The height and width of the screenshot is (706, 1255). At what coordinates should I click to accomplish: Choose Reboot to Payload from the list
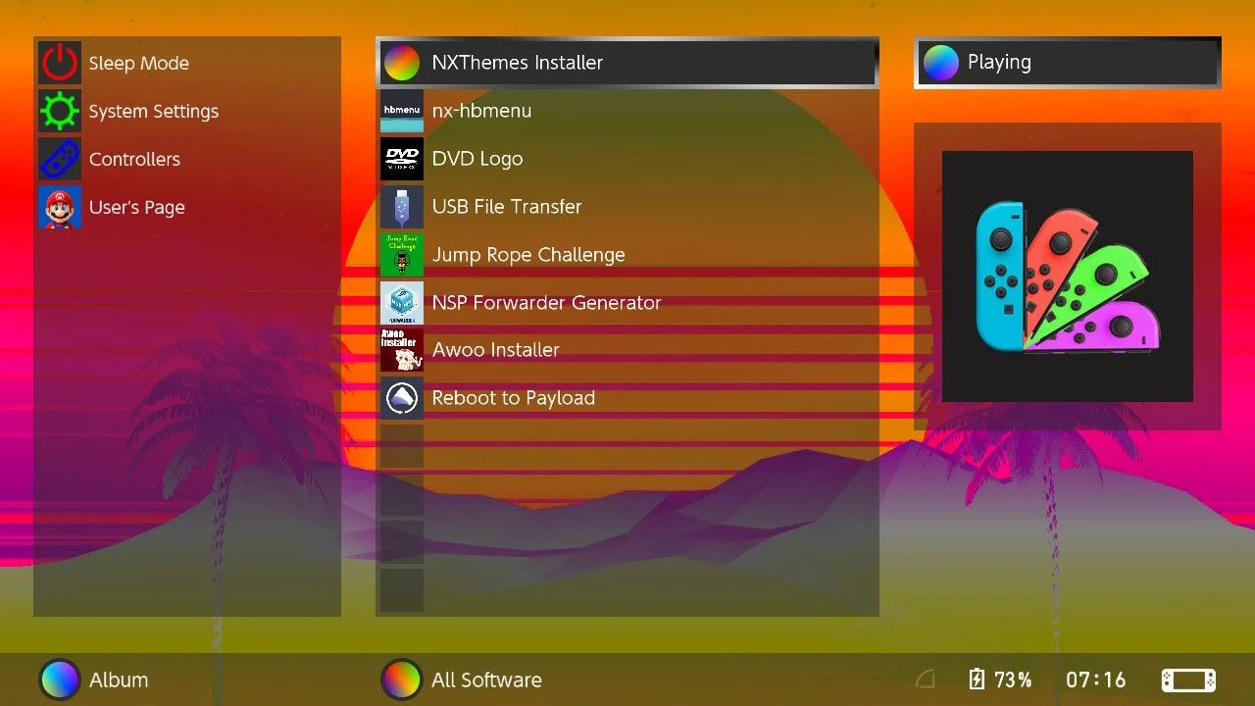[514, 398]
